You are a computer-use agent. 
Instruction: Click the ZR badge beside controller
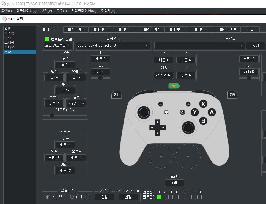coord(232,95)
